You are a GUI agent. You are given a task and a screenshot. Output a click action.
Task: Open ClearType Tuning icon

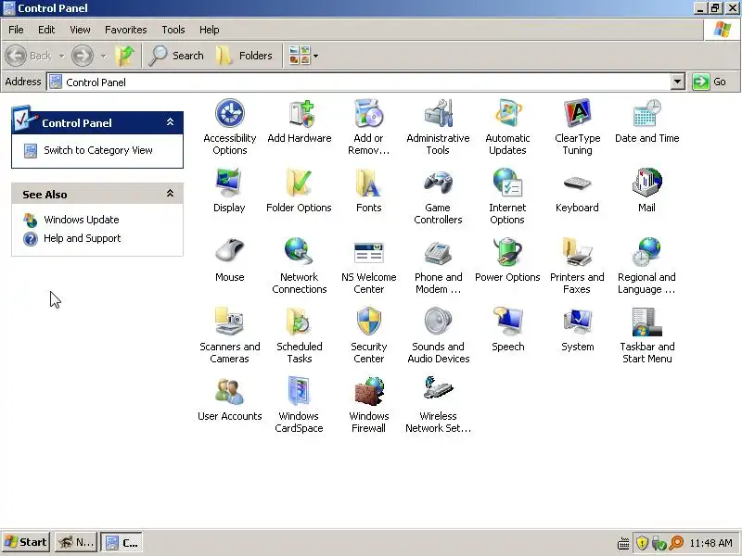(577, 114)
